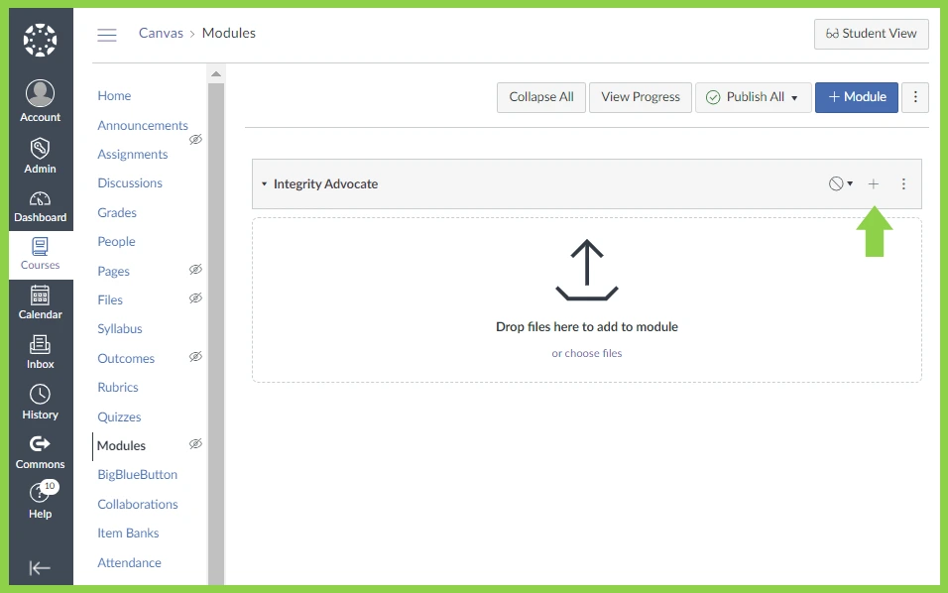
Task: Collapse the global navigation sidebar
Action: pos(40,567)
